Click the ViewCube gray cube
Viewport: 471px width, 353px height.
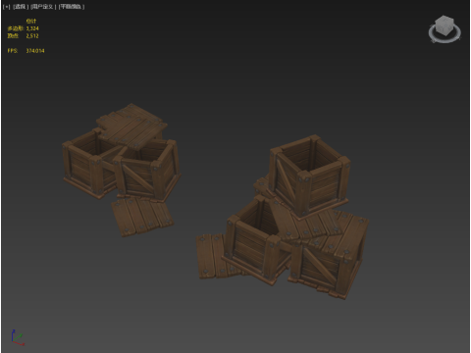[445, 25]
